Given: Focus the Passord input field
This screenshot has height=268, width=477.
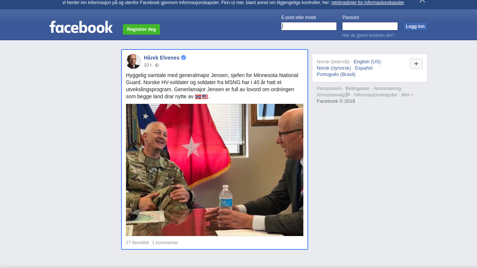Looking at the screenshot, I should click(370, 26).
